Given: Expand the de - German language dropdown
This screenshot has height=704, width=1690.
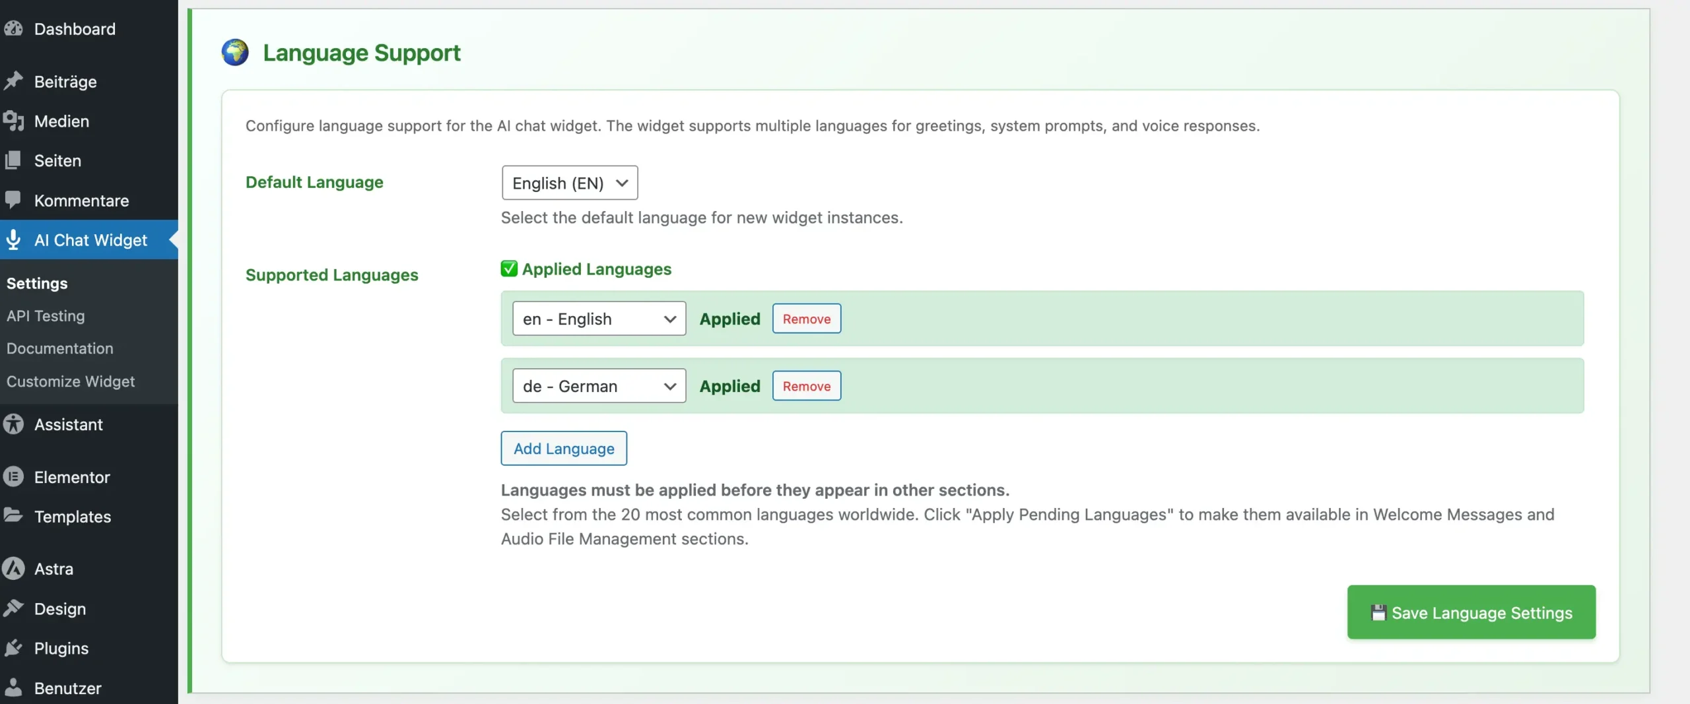Looking at the screenshot, I should [599, 386].
